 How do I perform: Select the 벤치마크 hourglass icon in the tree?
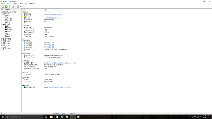(4, 49)
